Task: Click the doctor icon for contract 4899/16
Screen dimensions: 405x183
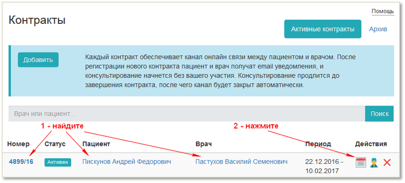Action: click(374, 162)
